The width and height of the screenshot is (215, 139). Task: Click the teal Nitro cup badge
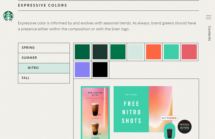point(169,131)
